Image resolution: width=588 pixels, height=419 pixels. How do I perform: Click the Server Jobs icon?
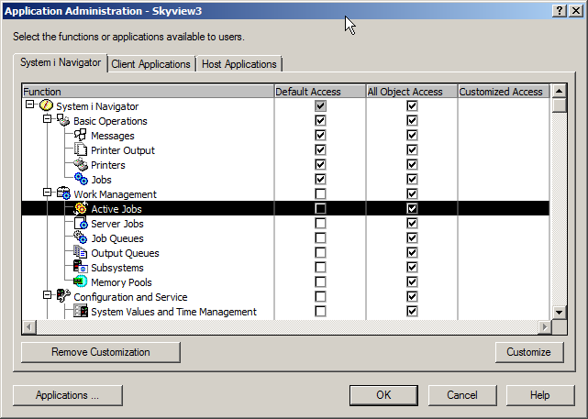coord(81,223)
